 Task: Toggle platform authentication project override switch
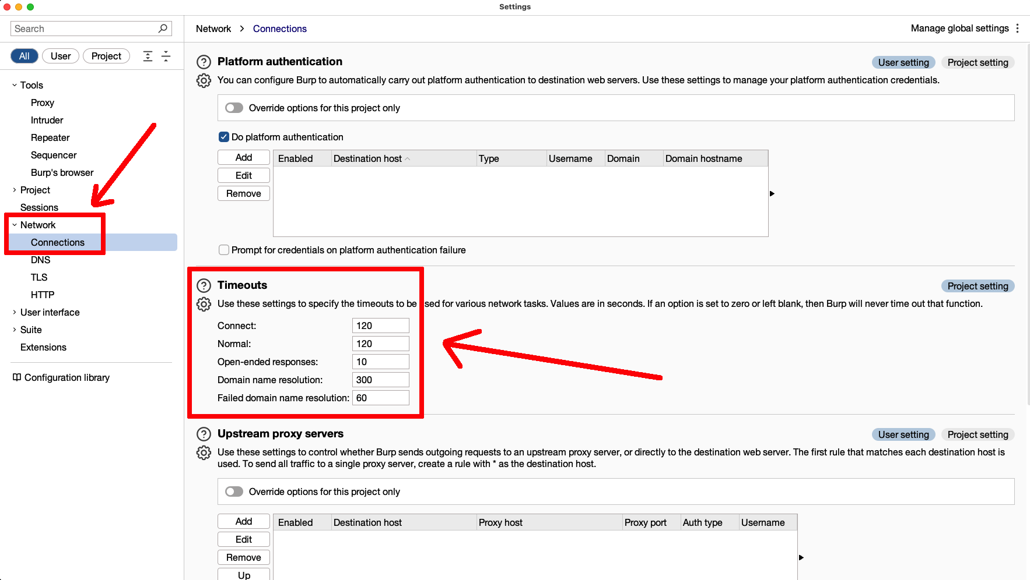pos(234,108)
